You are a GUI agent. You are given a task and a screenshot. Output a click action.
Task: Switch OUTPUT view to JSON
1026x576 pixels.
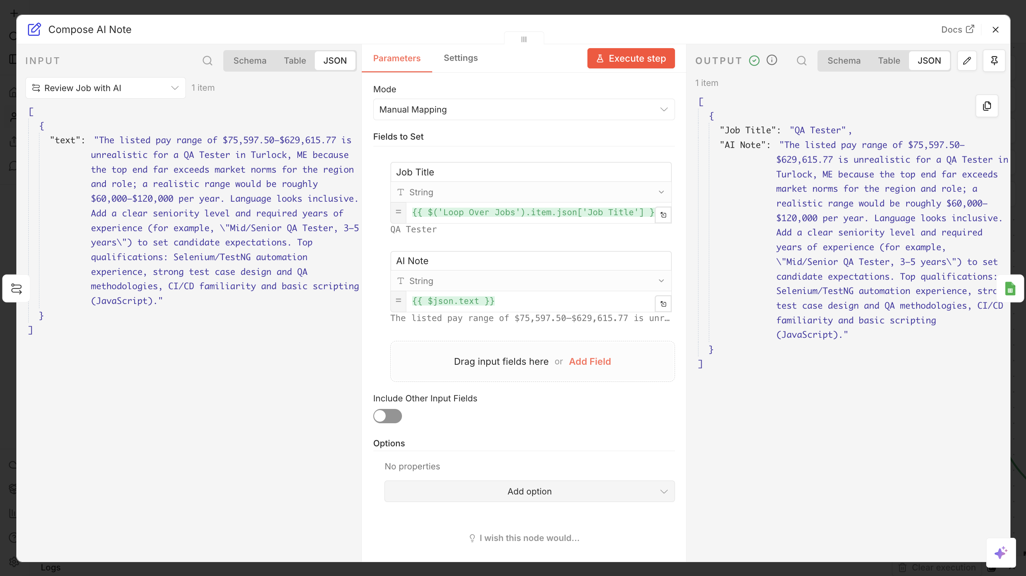(929, 60)
